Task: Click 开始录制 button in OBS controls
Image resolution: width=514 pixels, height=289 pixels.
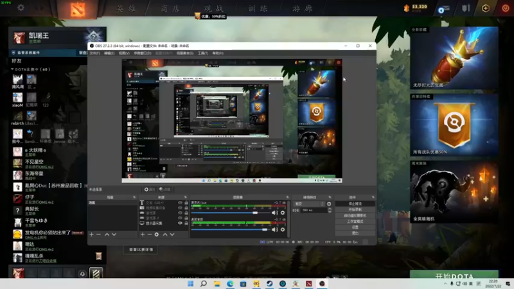Action: pos(355,210)
